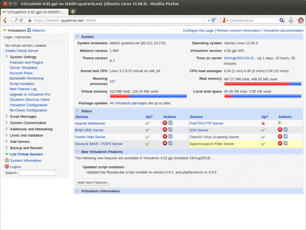Restart the SpamAssassin Filter Server
Image resolution: width=306 pixels, height=230 pixels.
(x=285, y=143)
